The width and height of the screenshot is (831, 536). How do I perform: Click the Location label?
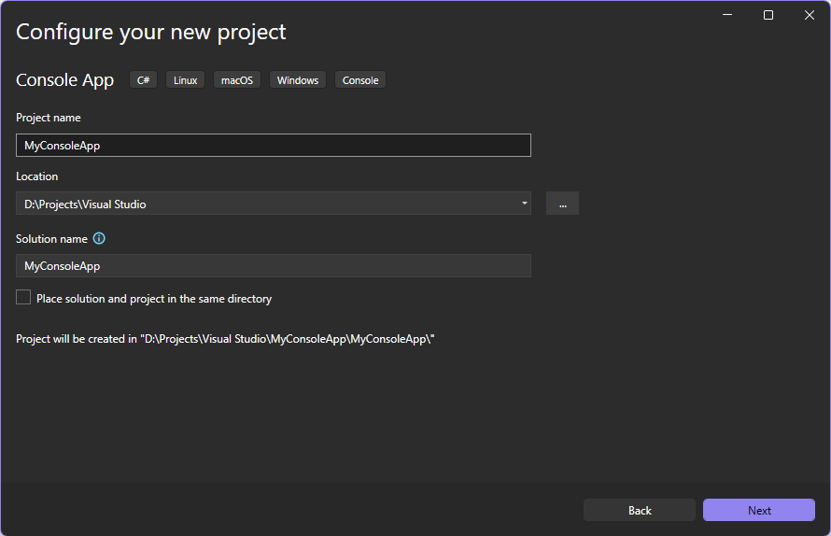(x=36, y=176)
